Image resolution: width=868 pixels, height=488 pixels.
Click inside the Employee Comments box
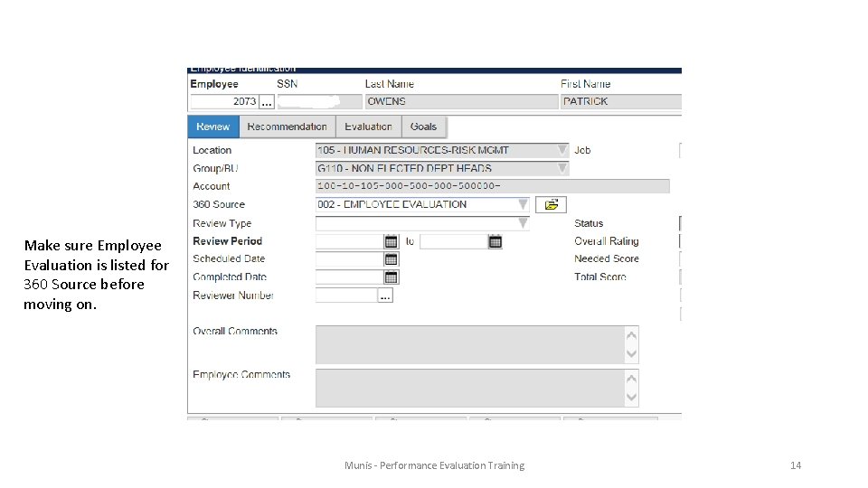[470, 389]
